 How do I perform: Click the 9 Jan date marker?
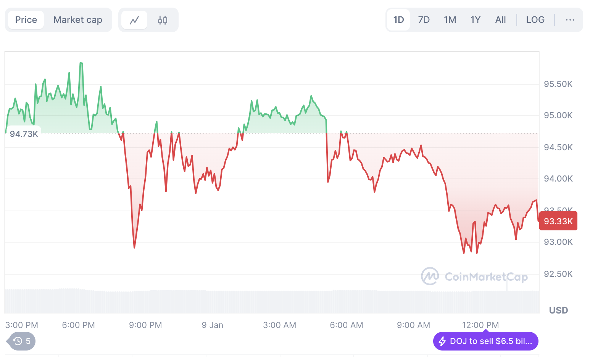(x=213, y=325)
